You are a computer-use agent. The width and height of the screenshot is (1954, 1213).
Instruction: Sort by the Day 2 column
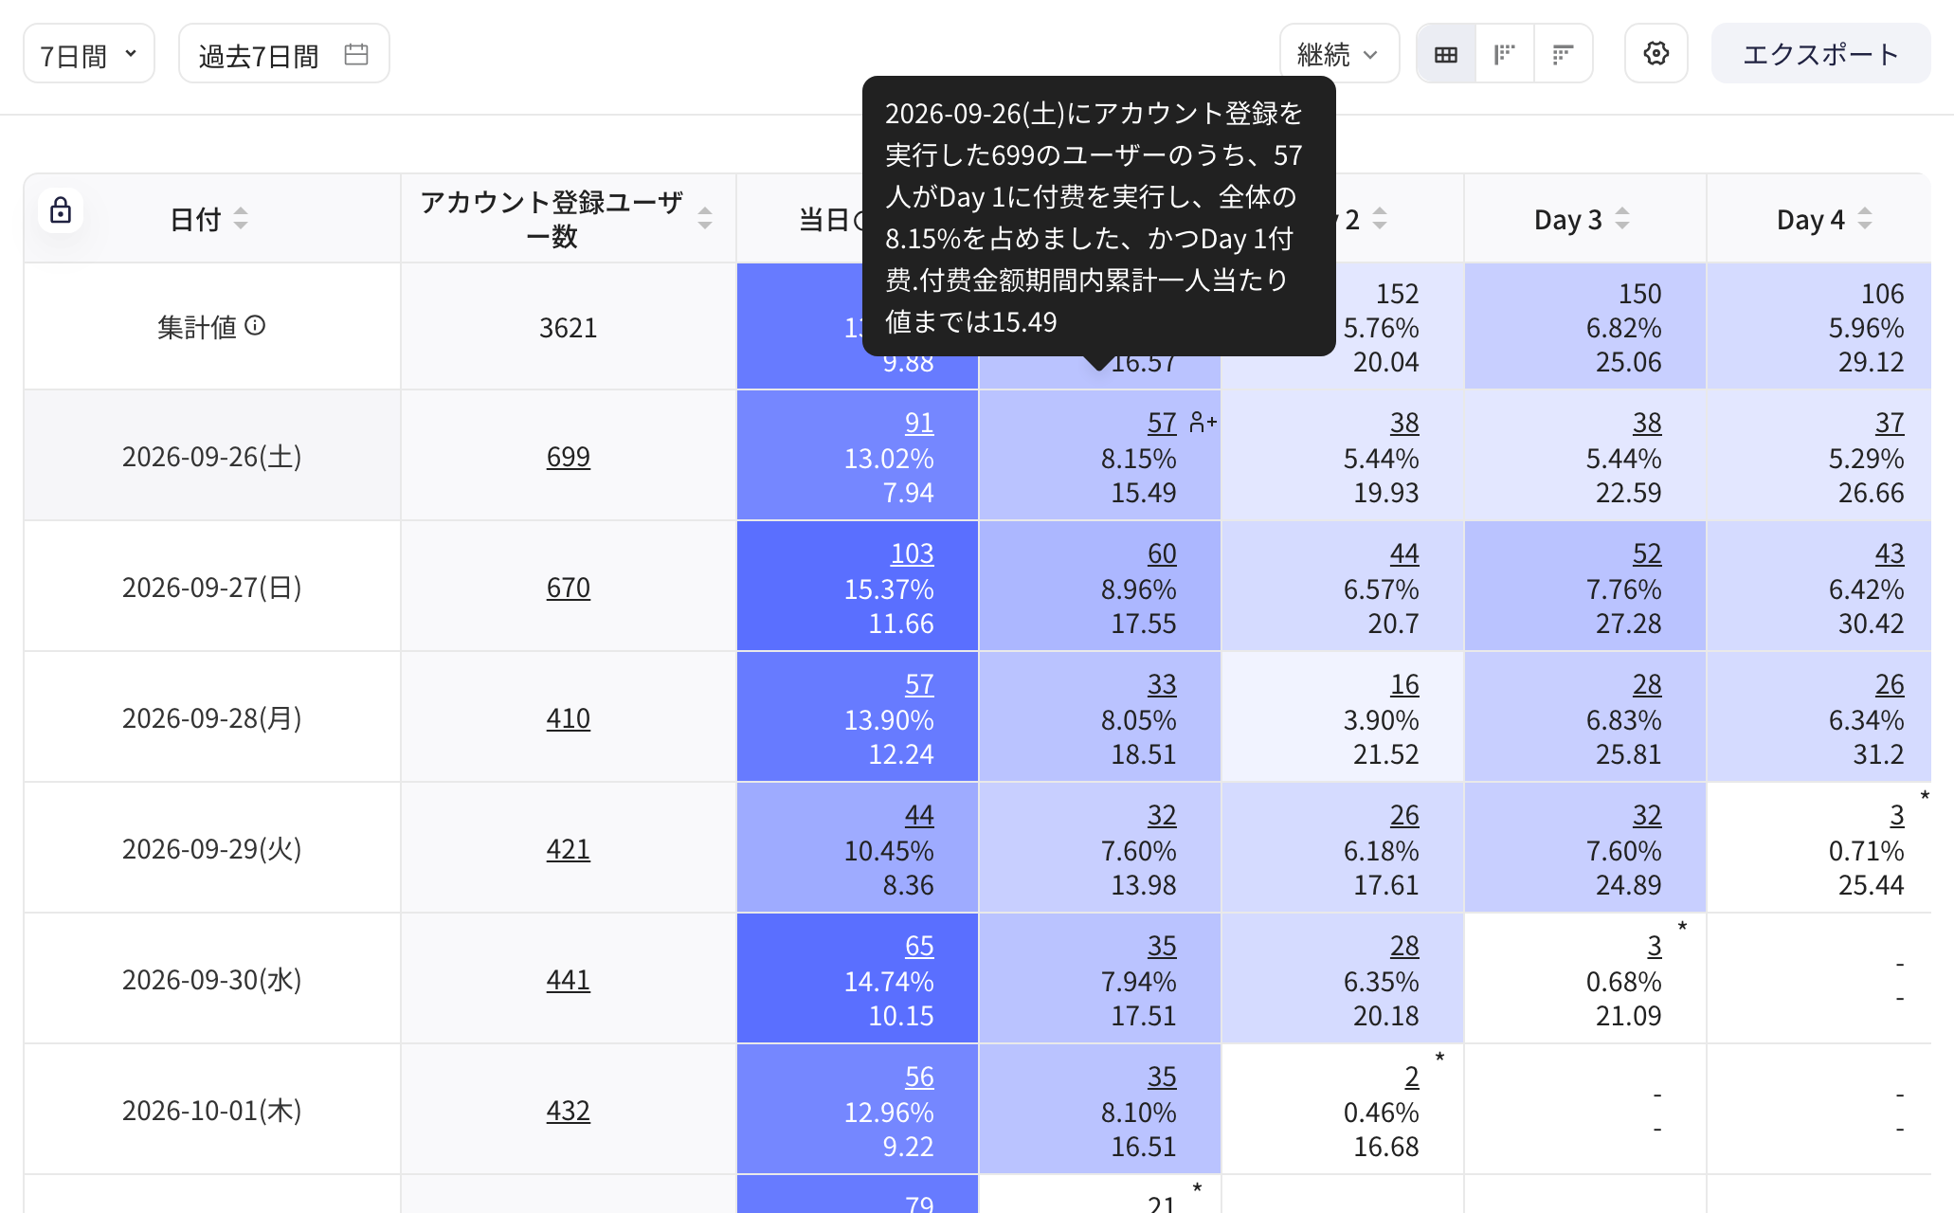point(1380,219)
